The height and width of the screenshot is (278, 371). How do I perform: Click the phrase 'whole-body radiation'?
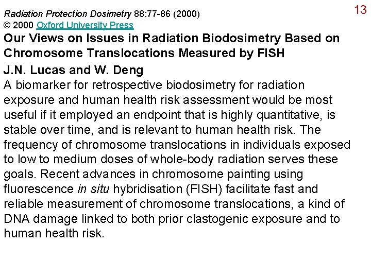click(x=207, y=159)
